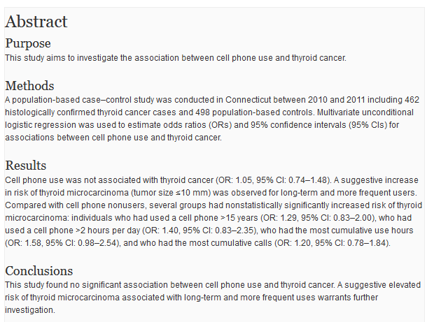The height and width of the screenshot is (322, 427).
Task: Click the last word 'investigation.' in Conclusions
Action: click(30, 310)
